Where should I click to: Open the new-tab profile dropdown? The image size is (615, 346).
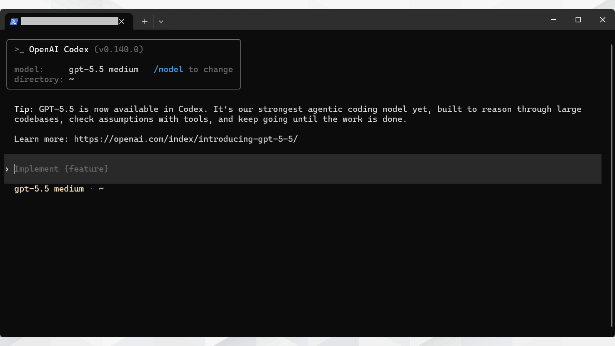[x=161, y=21]
